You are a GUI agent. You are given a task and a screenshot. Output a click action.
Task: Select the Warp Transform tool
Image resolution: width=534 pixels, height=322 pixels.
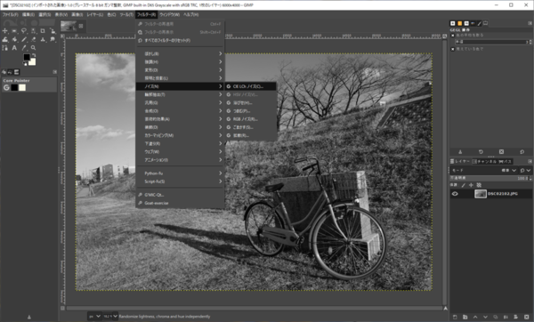pyautogui.click(x=4, y=39)
